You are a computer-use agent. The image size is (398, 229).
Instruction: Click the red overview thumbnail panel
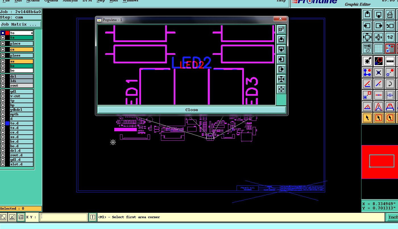pyautogui.click(x=380, y=162)
